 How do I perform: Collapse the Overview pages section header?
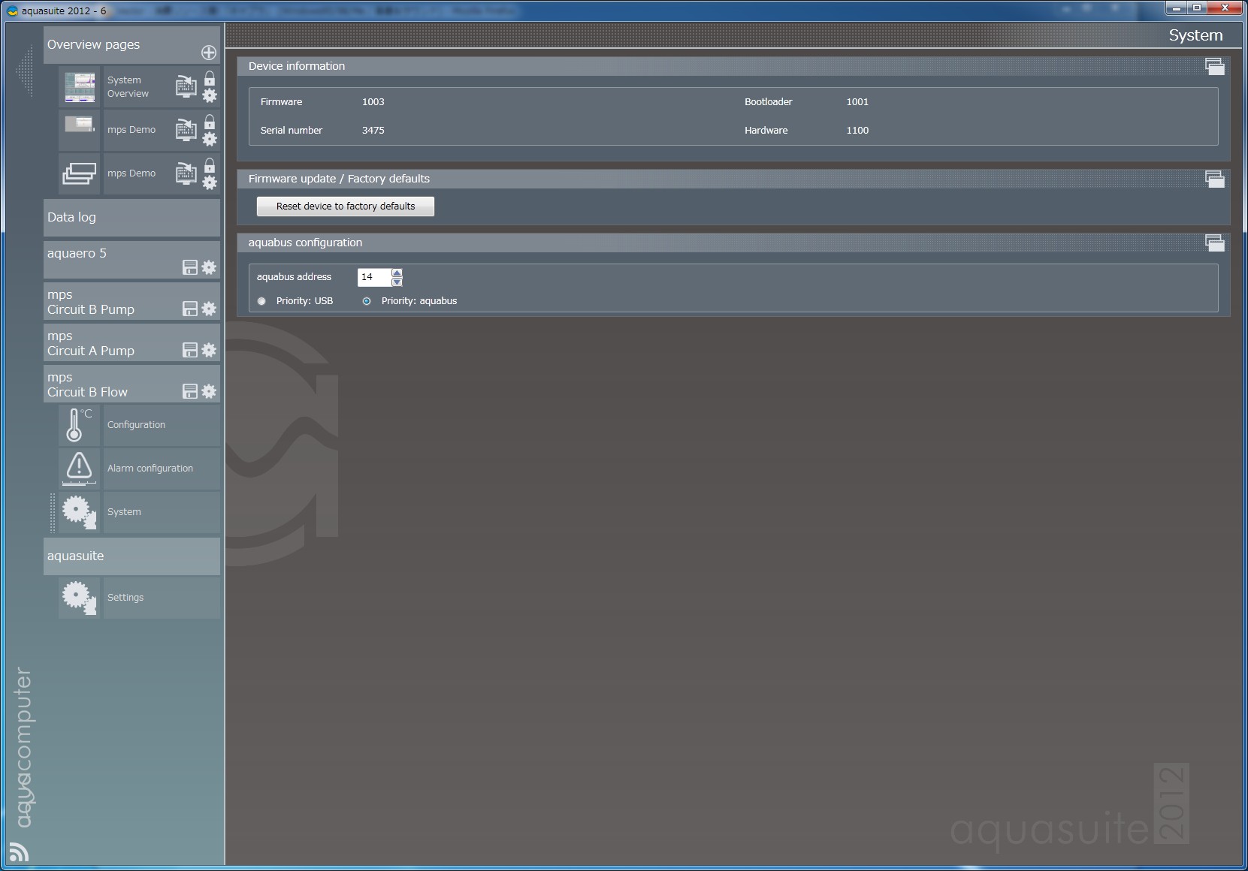[131, 45]
